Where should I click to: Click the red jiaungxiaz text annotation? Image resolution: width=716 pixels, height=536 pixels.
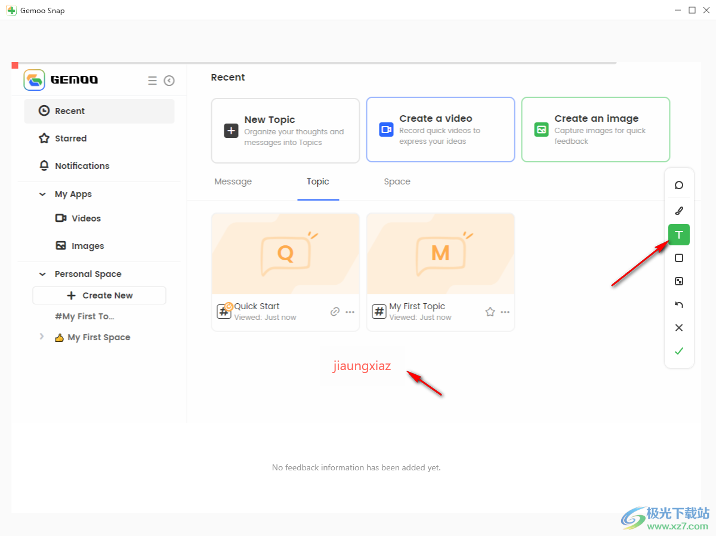click(362, 366)
